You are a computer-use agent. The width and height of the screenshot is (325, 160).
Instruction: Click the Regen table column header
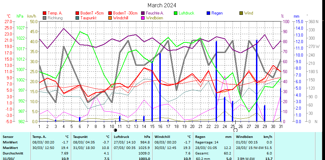[200, 137]
